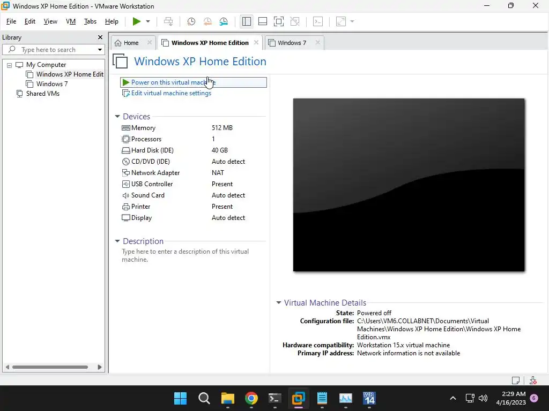Click the red-marked status bar device icon

click(x=533, y=380)
